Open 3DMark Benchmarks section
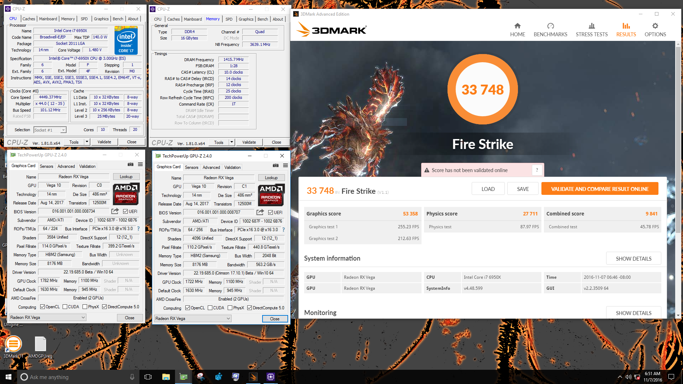Viewport: 683px width, 384px height. point(550,30)
